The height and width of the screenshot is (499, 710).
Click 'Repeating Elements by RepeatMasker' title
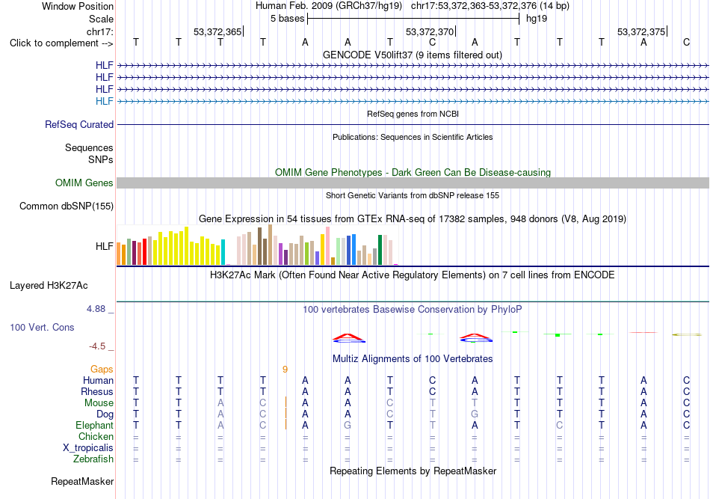tap(413, 471)
